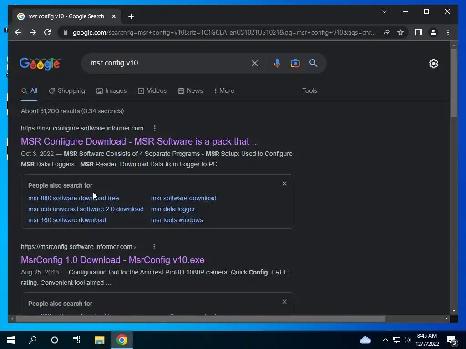Submit search with magnifier icon
This screenshot has height=349, width=466.
tap(313, 63)
